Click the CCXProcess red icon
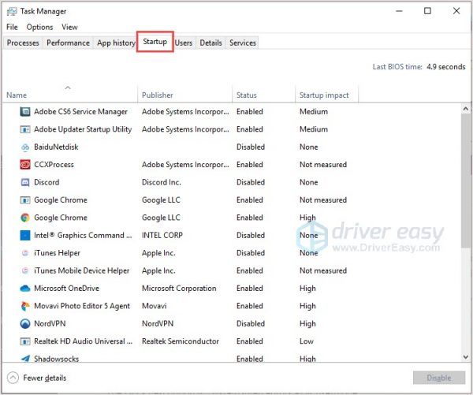The height and width of the screenshot is (395, 473). pos(25,165)
